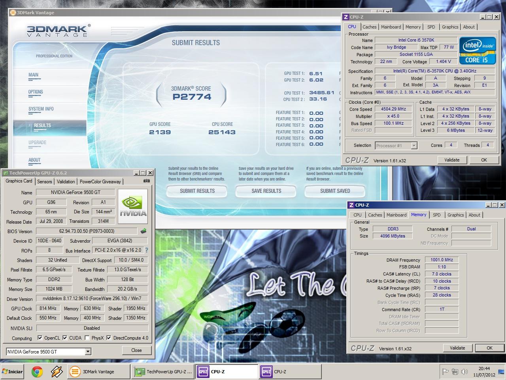506x380 pixels.
Task: Select the Graphics Card tab in GPU-Z
Action: tap(19, 181)
